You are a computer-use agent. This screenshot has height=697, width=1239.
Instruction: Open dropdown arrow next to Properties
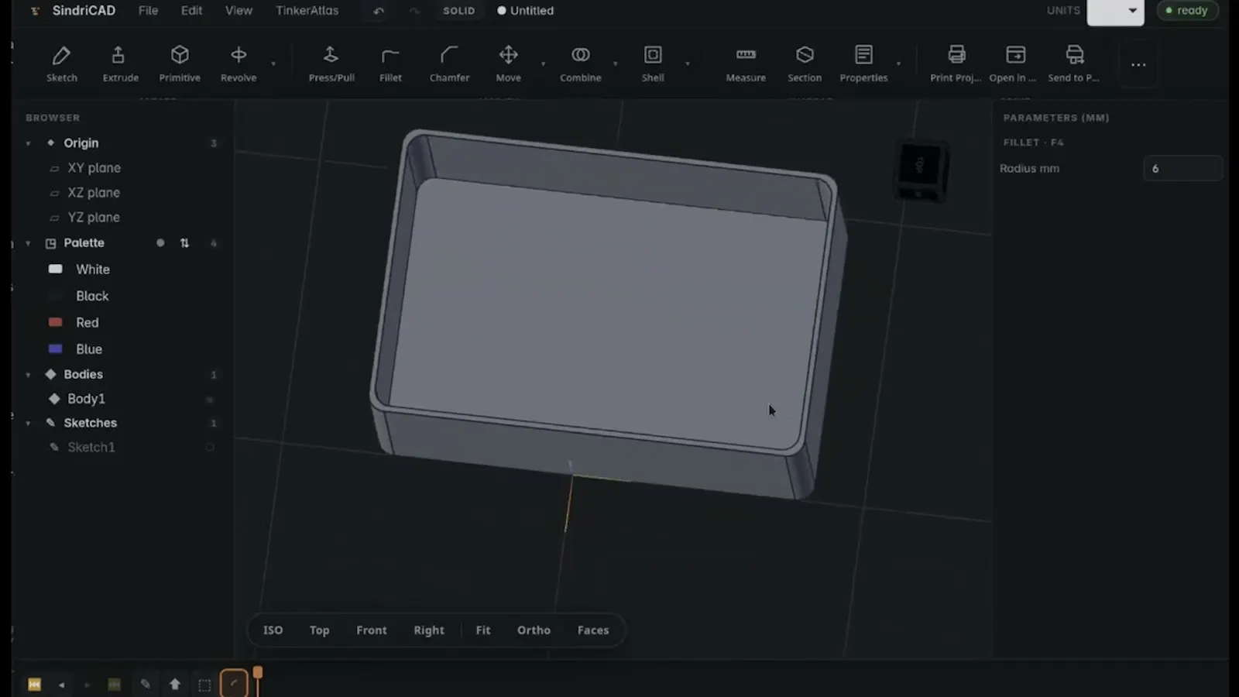click(898, 64)
